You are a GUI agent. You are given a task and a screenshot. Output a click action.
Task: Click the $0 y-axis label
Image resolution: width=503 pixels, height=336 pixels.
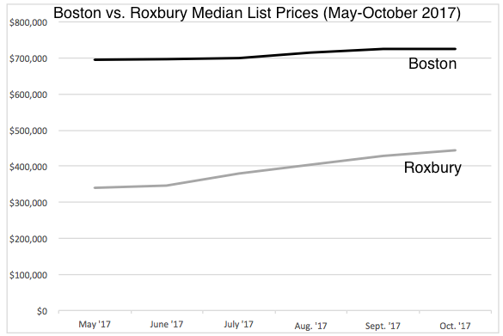click(42, 311)
